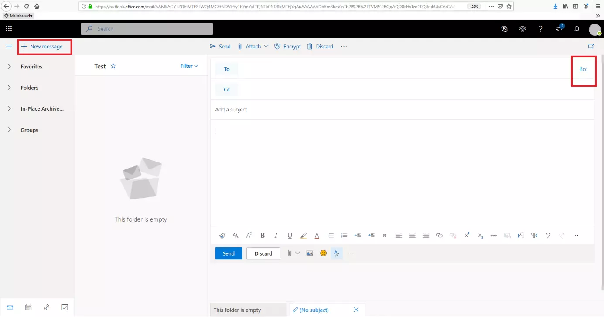
Task: Open the Skype icon in the top bar
Action: click(504, 29)
